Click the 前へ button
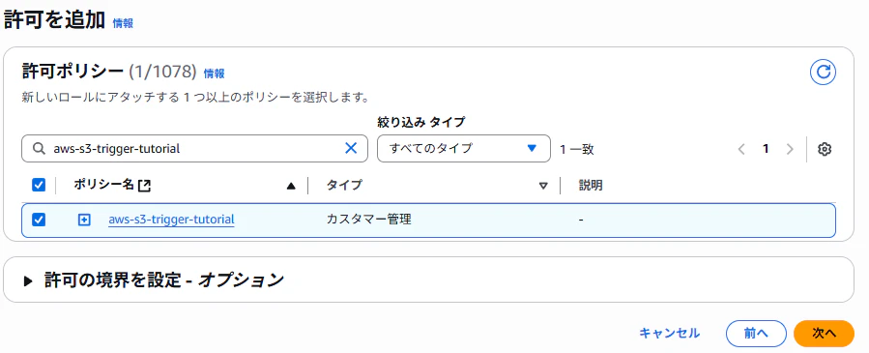Image resolution: width=869 pixels, height=353 pixels. 756,333
